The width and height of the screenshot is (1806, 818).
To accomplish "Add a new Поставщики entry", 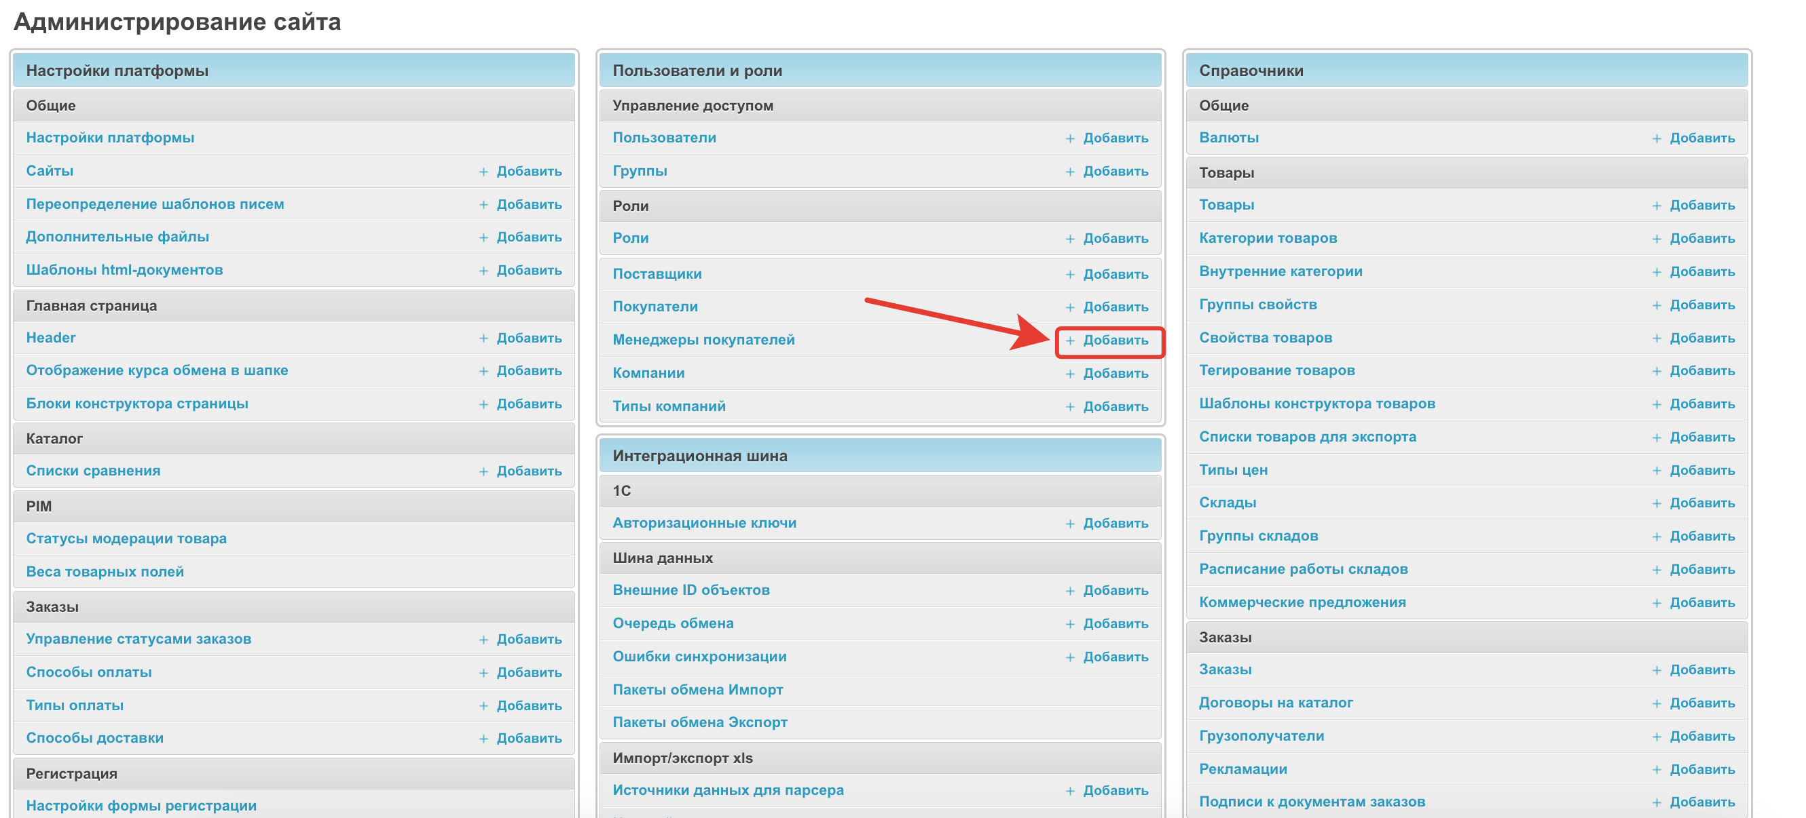I will pyautogui.click(x=1115, y=275).
